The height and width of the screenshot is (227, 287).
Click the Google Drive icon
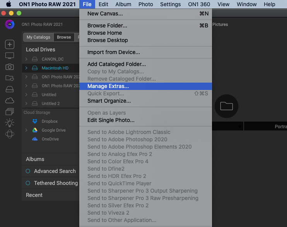(x=35, y=130)
